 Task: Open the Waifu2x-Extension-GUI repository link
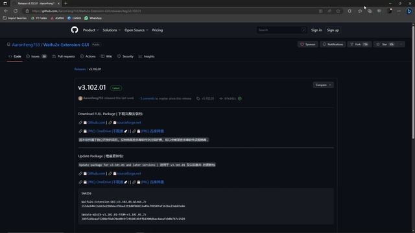point(66,45)
